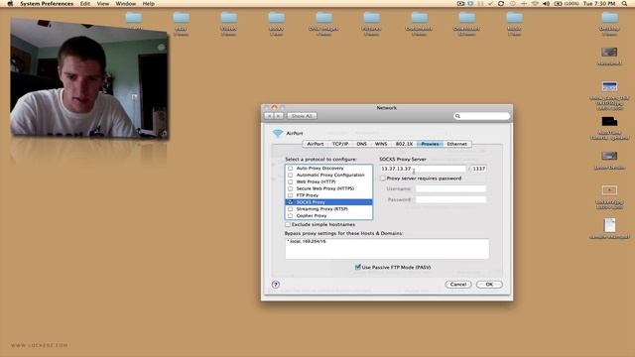Click the Cancel button
The image size is (635, 357).
[x=458, y=285]
